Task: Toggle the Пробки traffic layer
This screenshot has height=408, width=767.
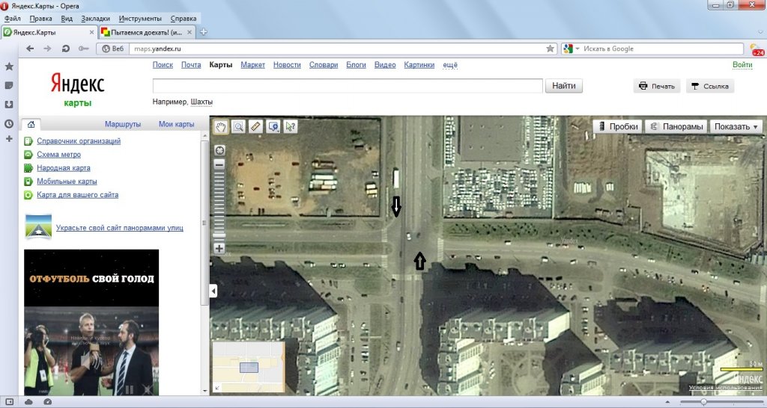Action: 618,126
